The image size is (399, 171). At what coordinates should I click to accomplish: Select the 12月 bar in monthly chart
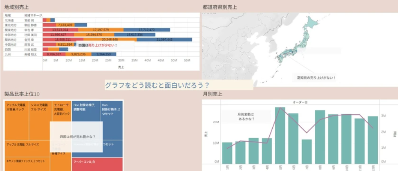[x=372, y=139]
